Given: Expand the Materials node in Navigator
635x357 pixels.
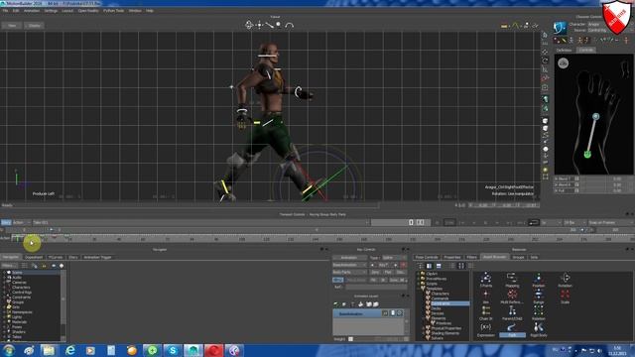Looking at the screenshot, I should pyautogui.click(x=4, y=322).
